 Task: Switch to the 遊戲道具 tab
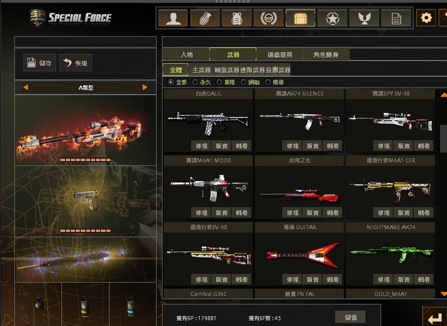pos(280,54)
